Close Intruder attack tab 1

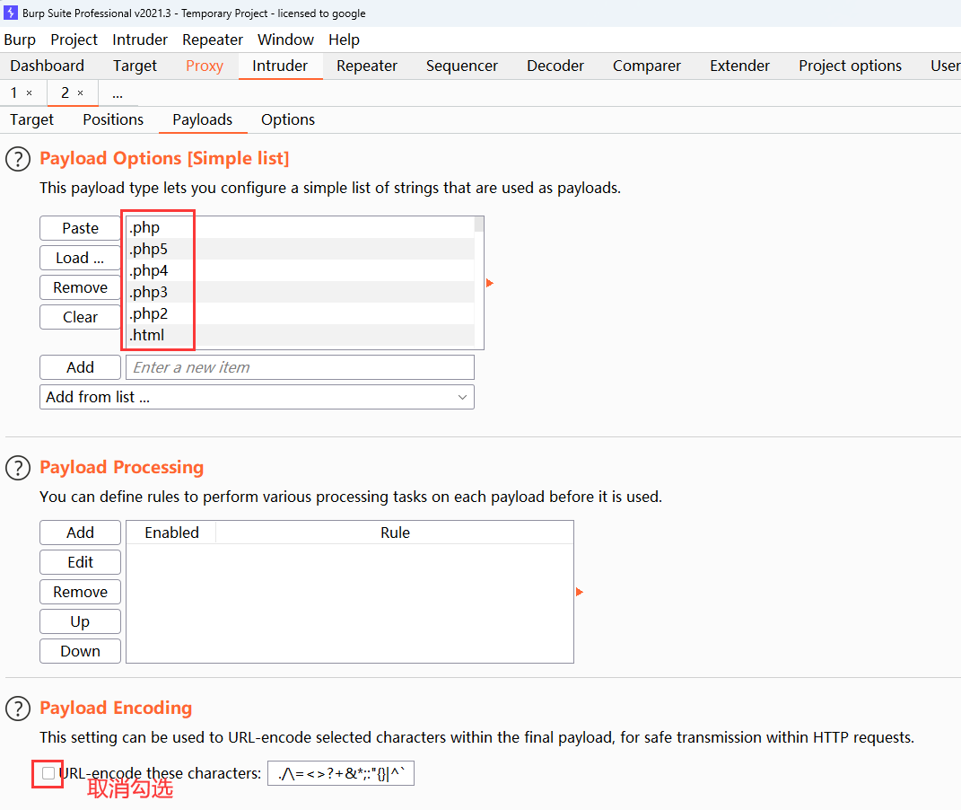coord(29,93)
